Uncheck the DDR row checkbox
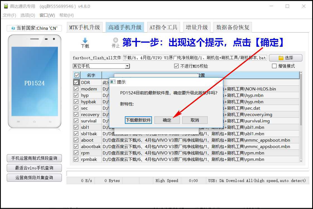Screen dimensions: 313x209 coord(76,82)
